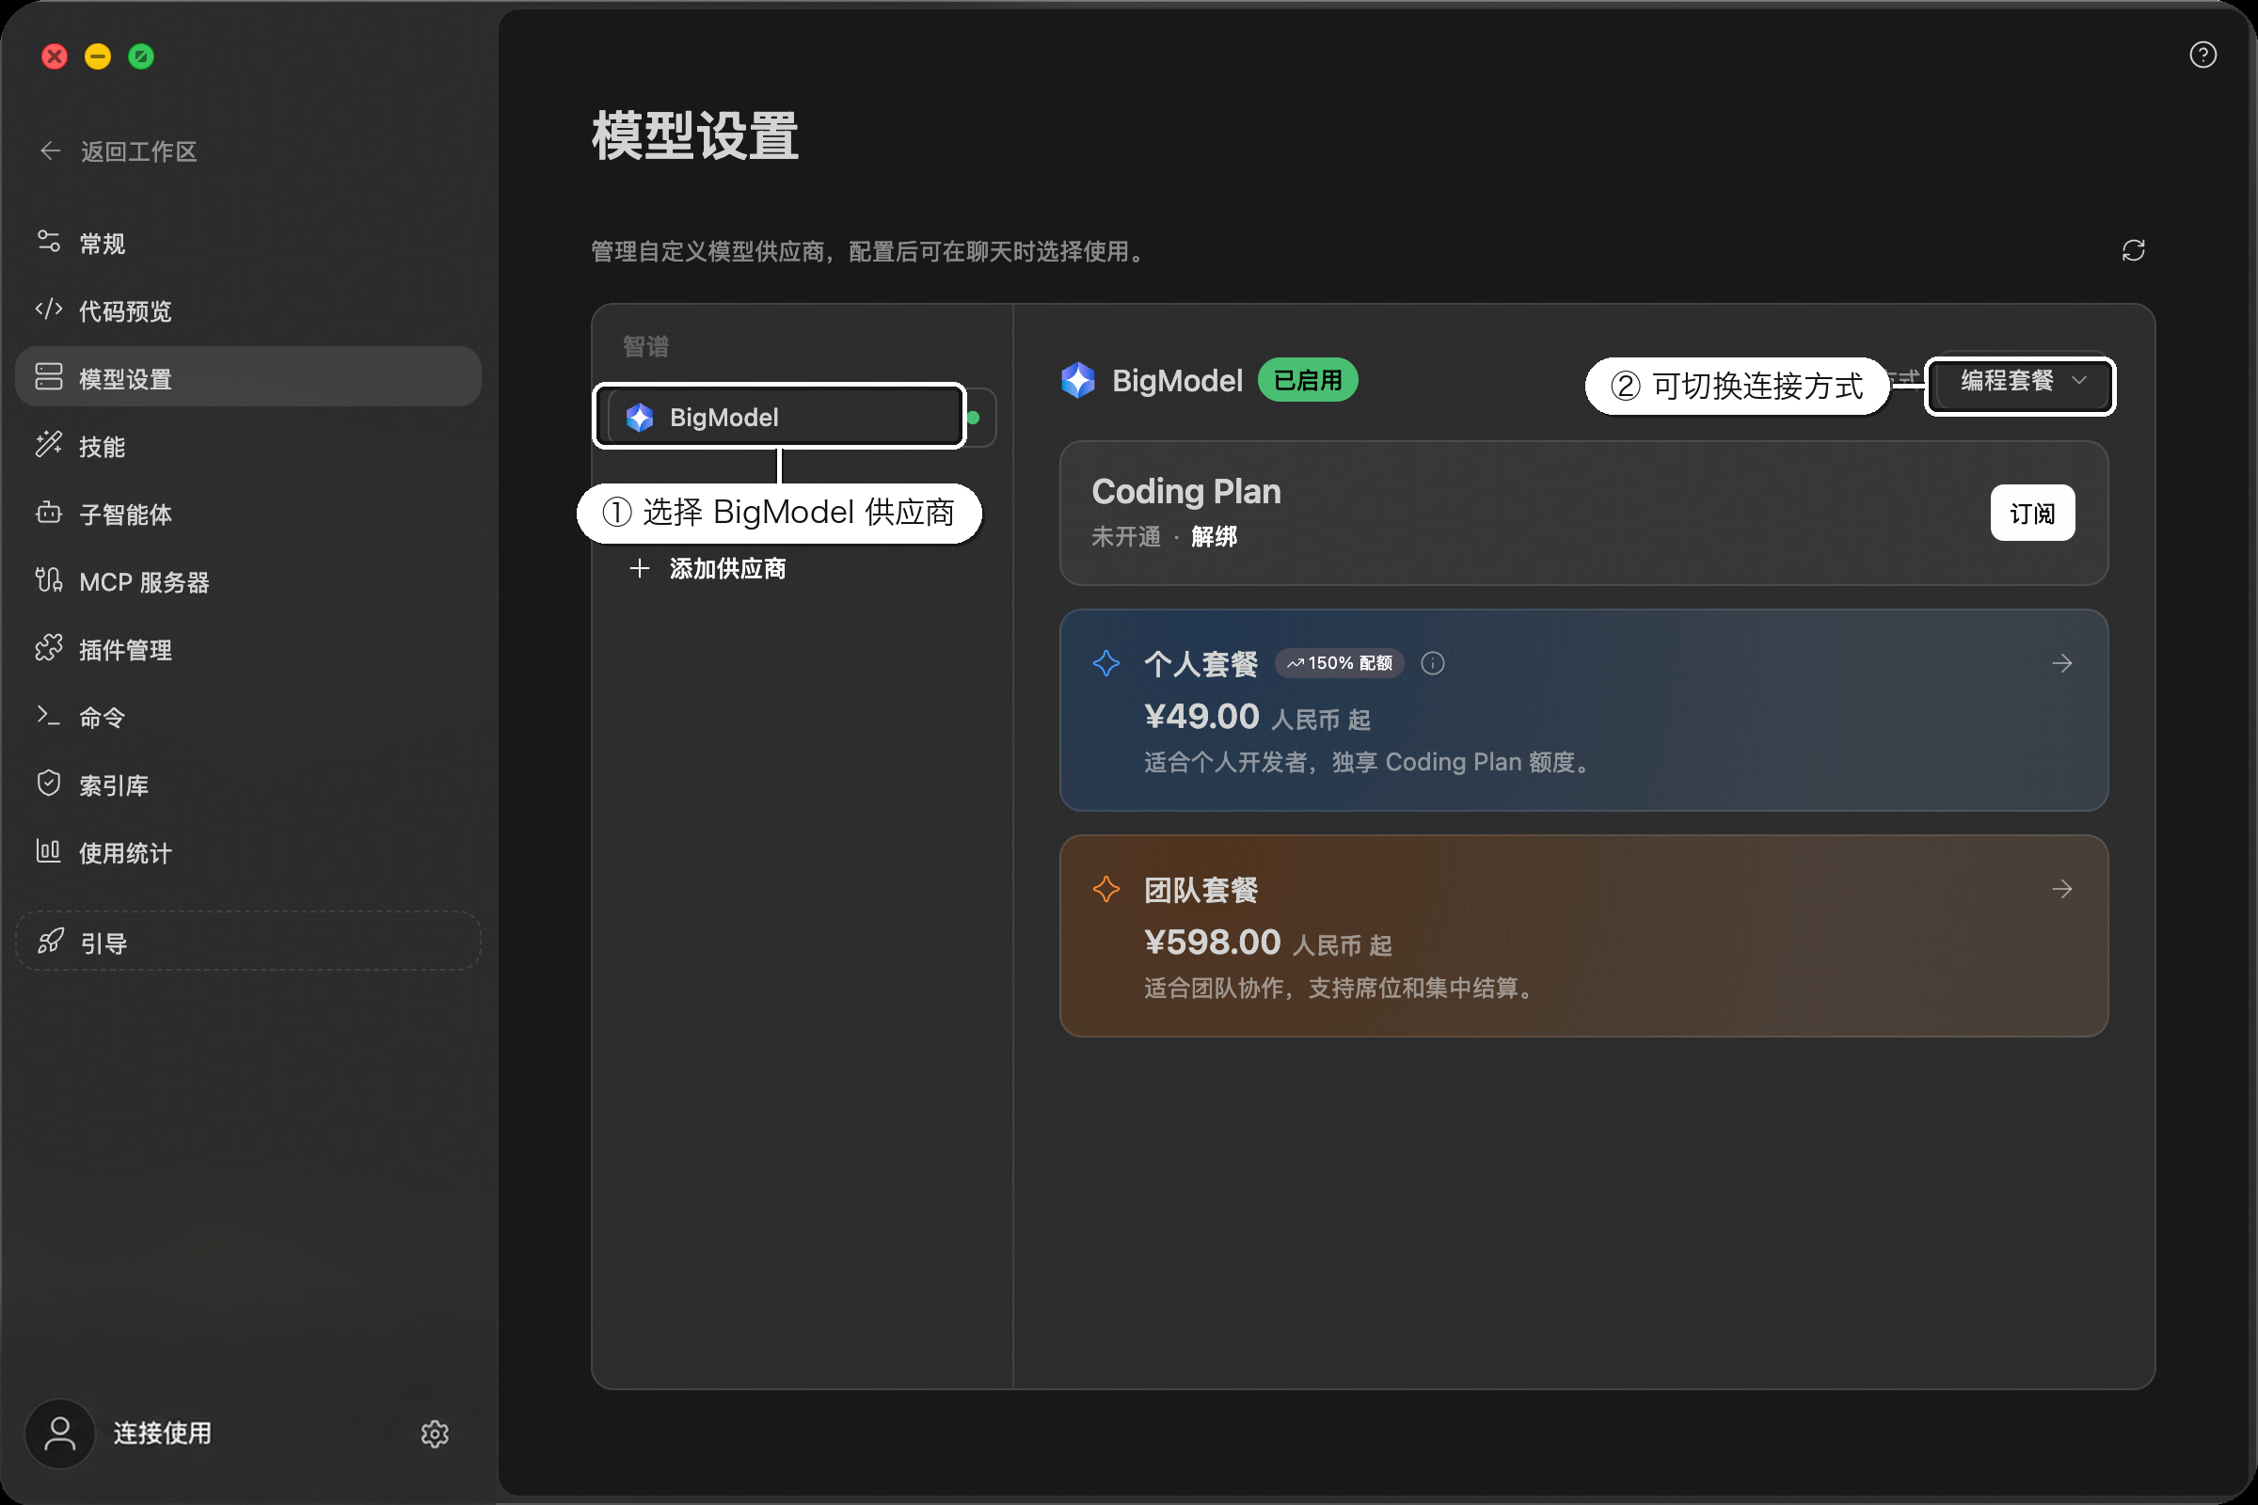Click the 150% 配额 badge

pos(1339,663)
